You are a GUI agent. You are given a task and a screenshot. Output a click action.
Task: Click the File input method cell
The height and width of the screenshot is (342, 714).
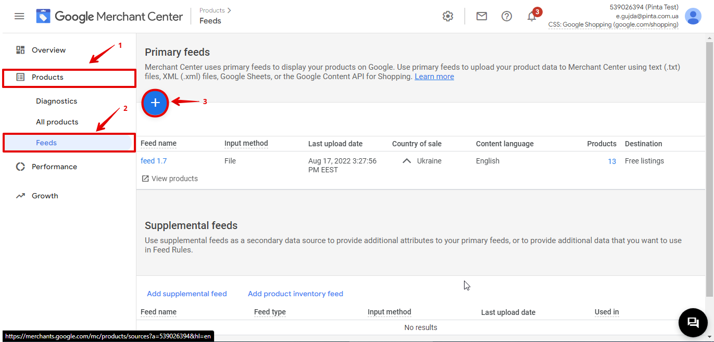(x=230, y=161)
